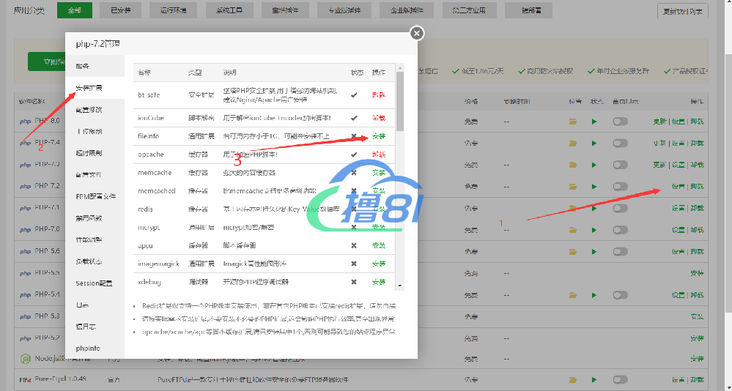Image resolution: width=732 pixels, height=391 pixels.
Task: Open the folder icon in PHP-7.3 row
Action: 573,165
